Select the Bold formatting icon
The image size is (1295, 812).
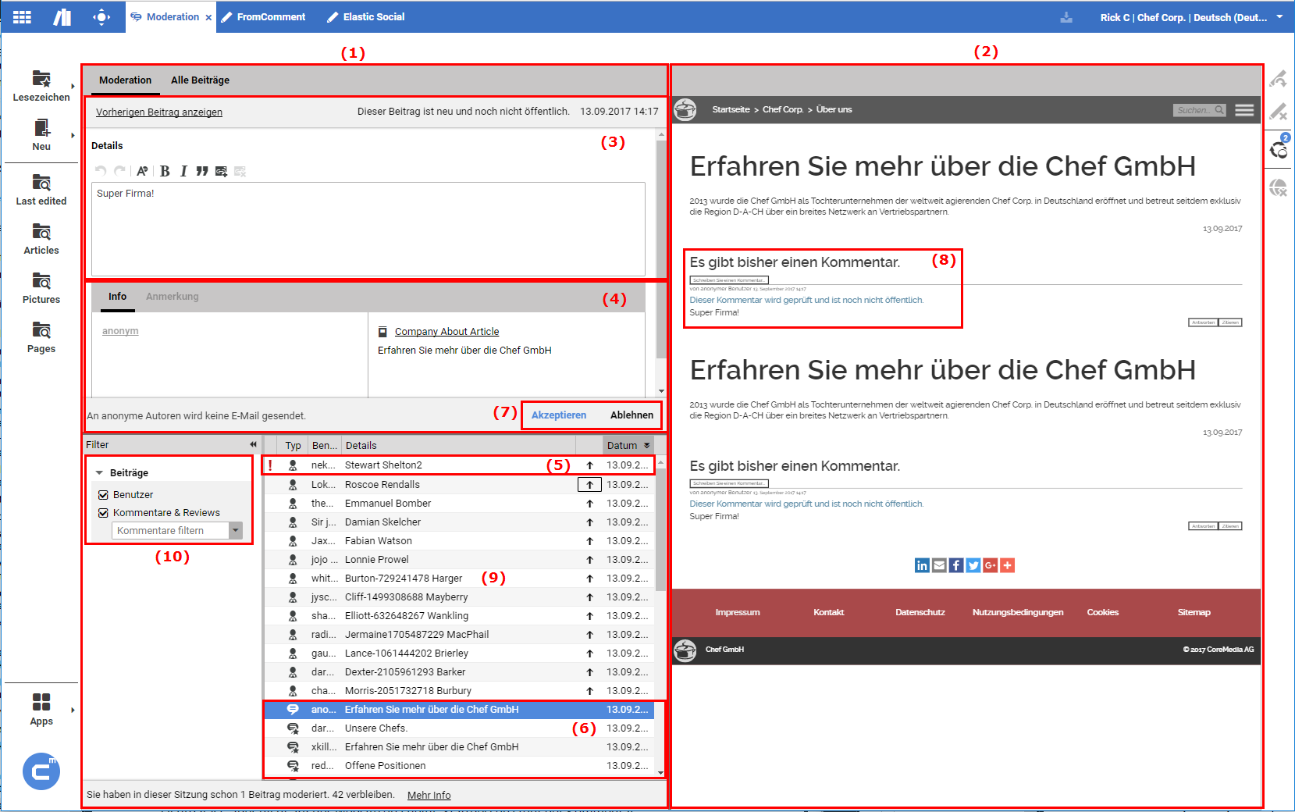pos(164,170)
